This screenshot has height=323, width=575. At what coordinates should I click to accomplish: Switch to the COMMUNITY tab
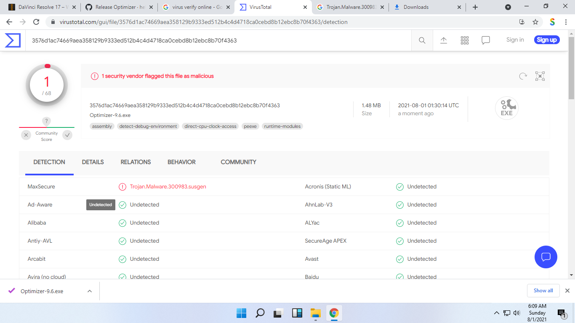(x=238, y=162)
